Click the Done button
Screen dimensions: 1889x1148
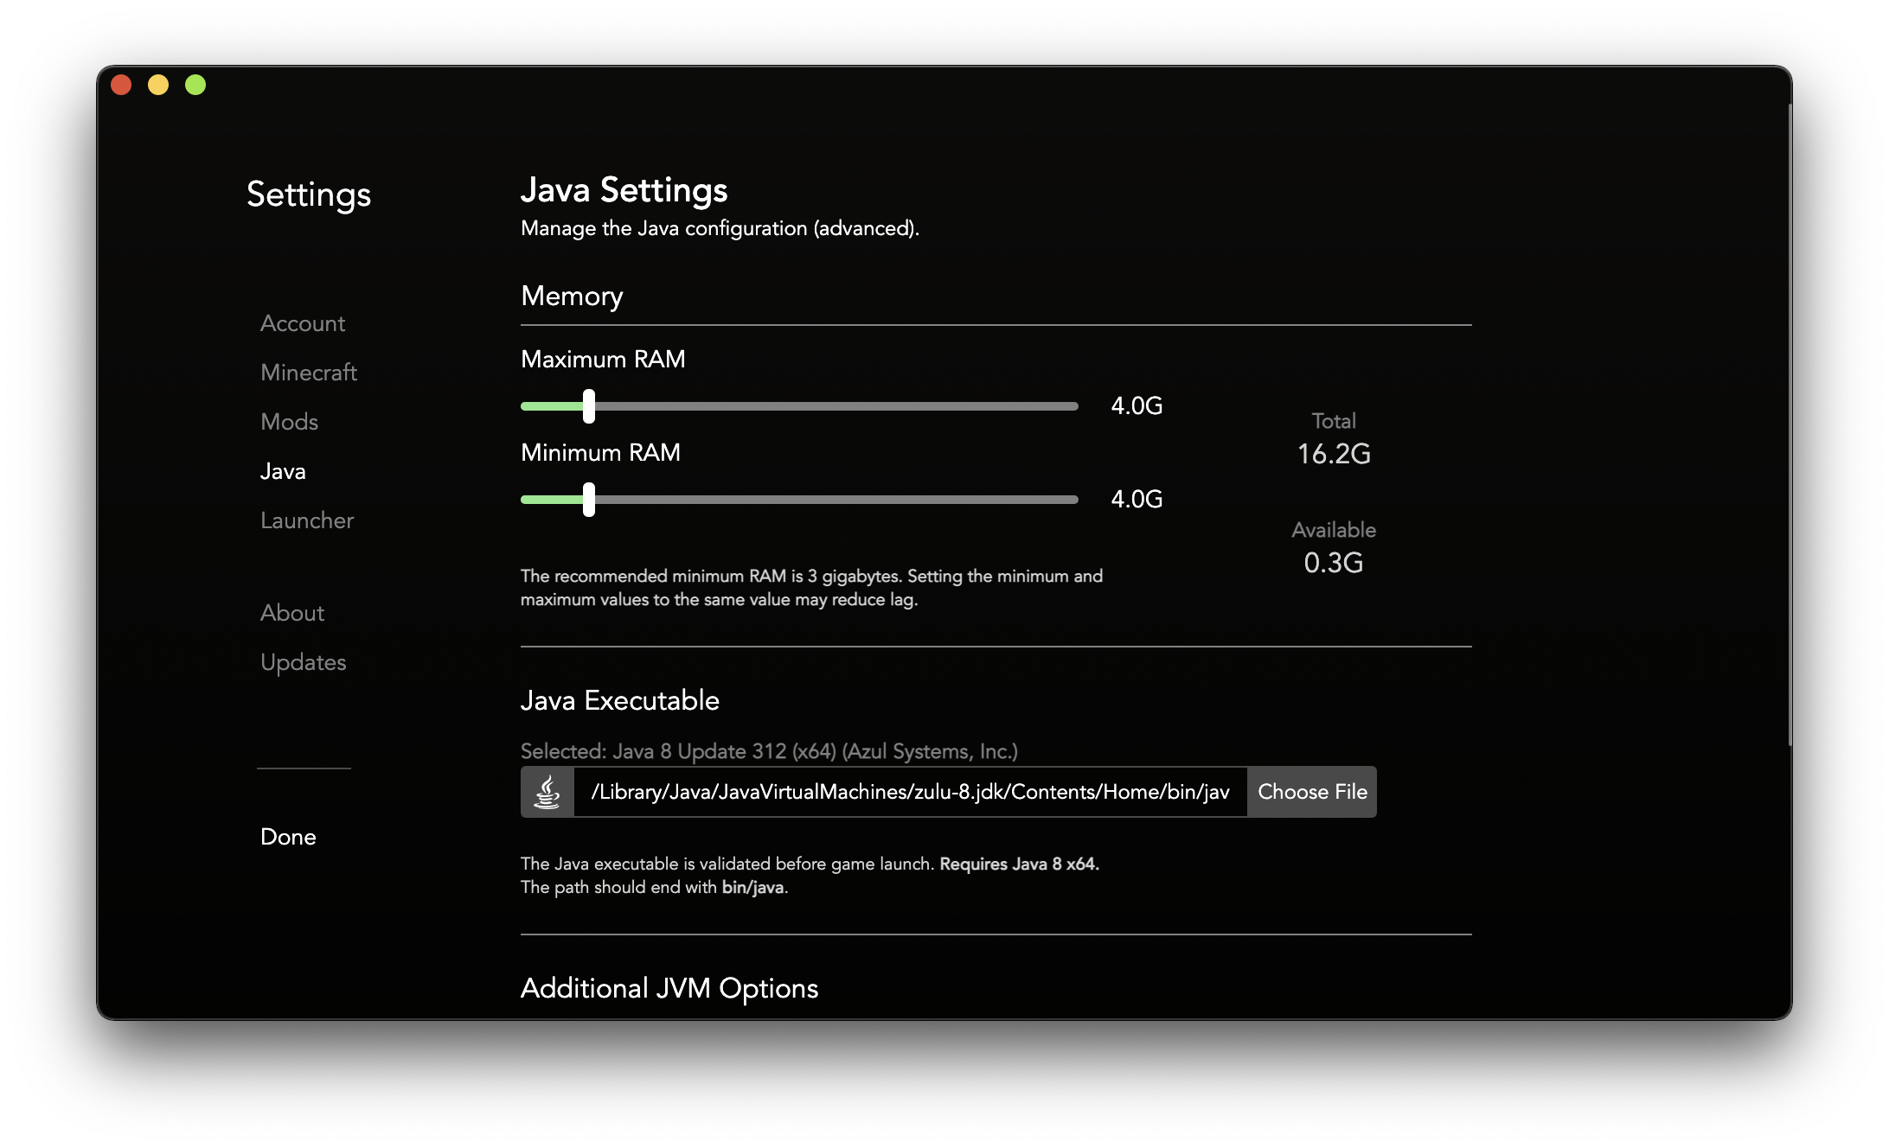coord(288,837)
